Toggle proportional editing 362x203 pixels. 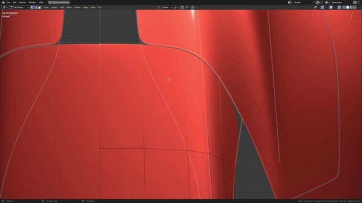pos(193,7)
